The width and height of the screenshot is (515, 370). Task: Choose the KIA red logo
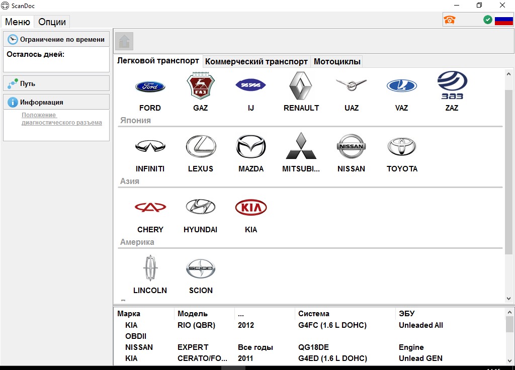click(x=251, y=208)
